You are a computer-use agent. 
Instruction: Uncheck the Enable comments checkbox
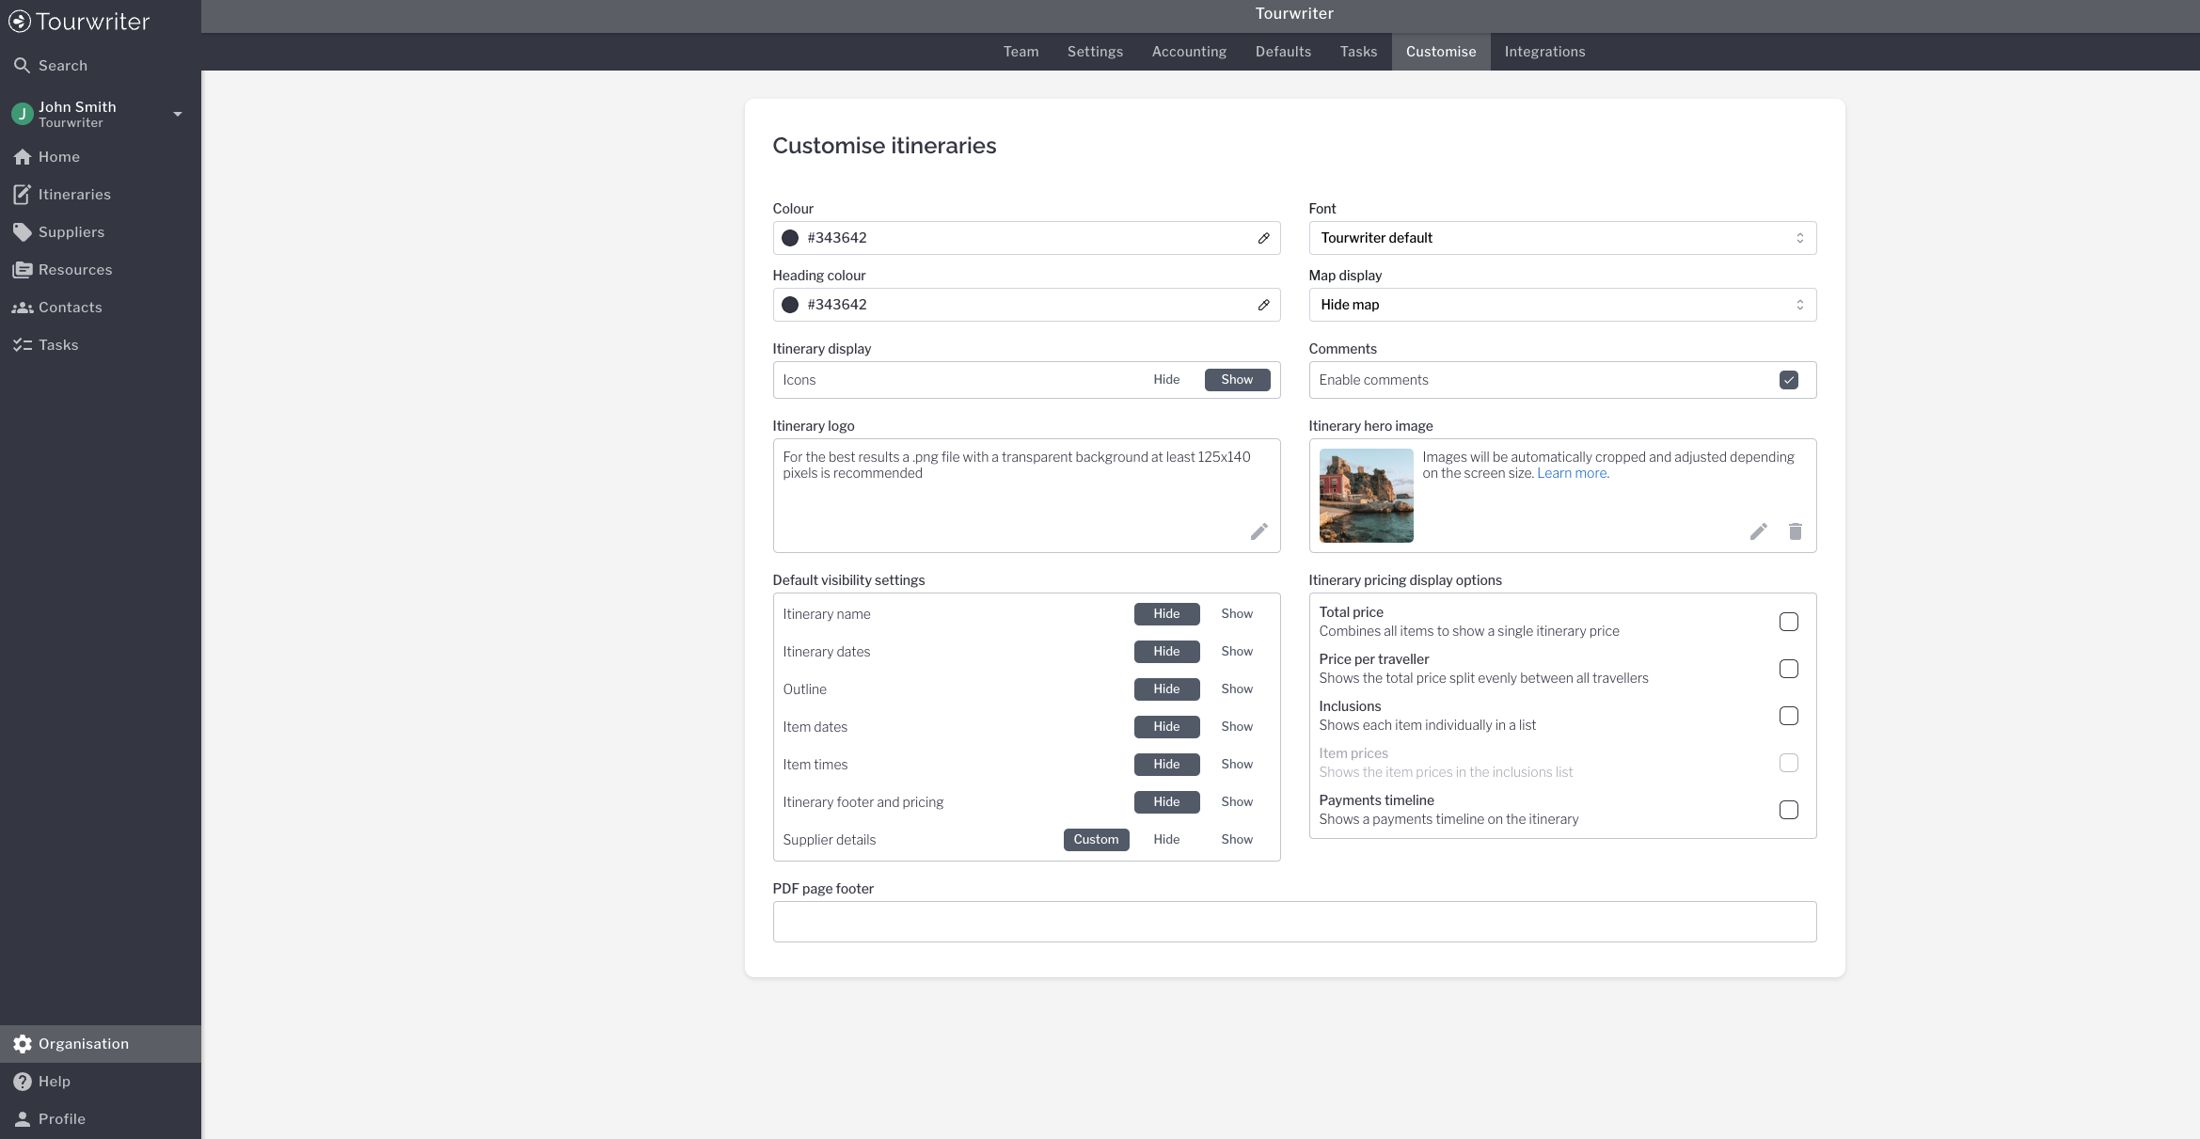(x=1788, y=380)
